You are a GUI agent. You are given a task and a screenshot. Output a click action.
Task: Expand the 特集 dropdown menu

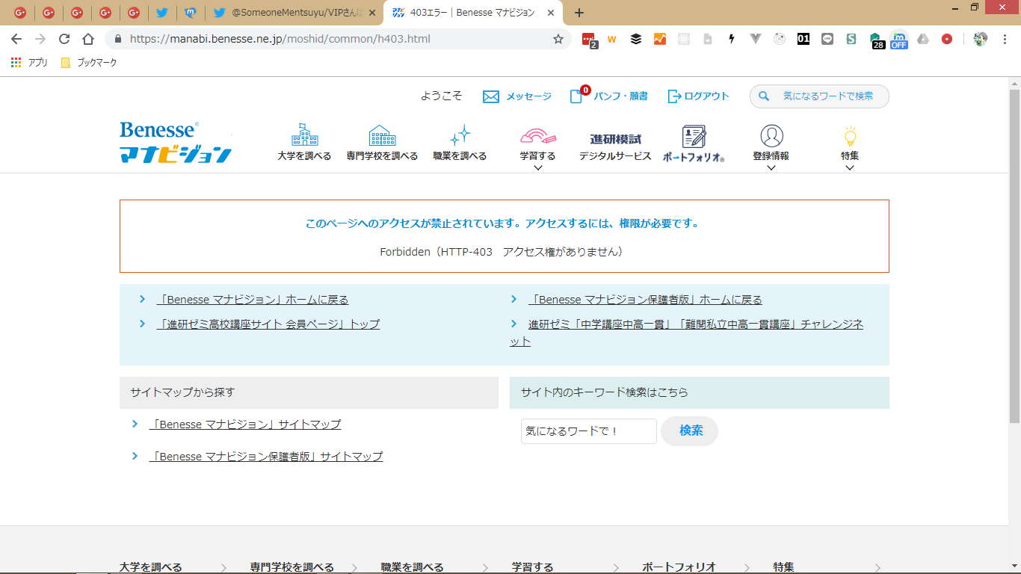tap(849, 167)
